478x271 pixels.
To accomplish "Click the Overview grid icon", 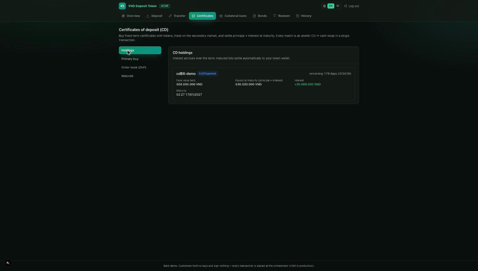I will [x=123, y=16].
